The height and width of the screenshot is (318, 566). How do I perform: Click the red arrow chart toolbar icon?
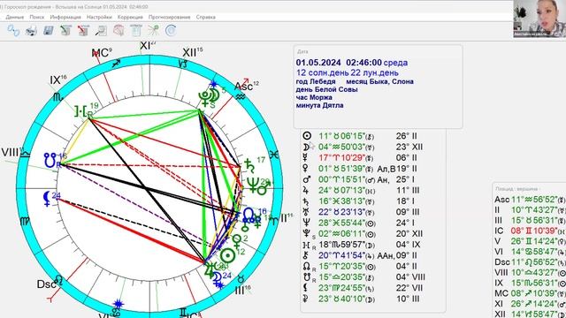point(83,31)
